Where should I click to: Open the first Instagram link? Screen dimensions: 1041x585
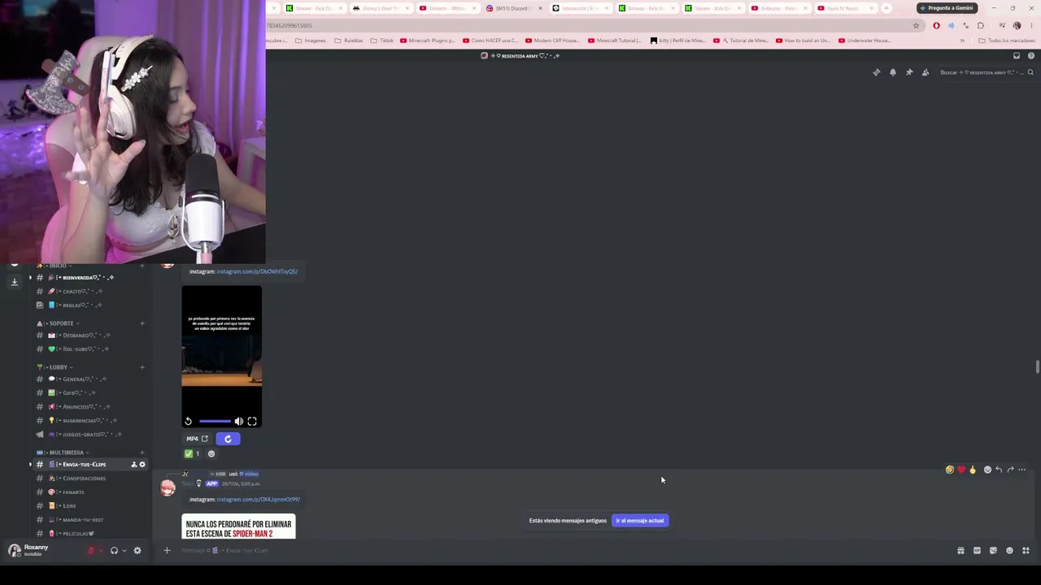tap(257, 271)
